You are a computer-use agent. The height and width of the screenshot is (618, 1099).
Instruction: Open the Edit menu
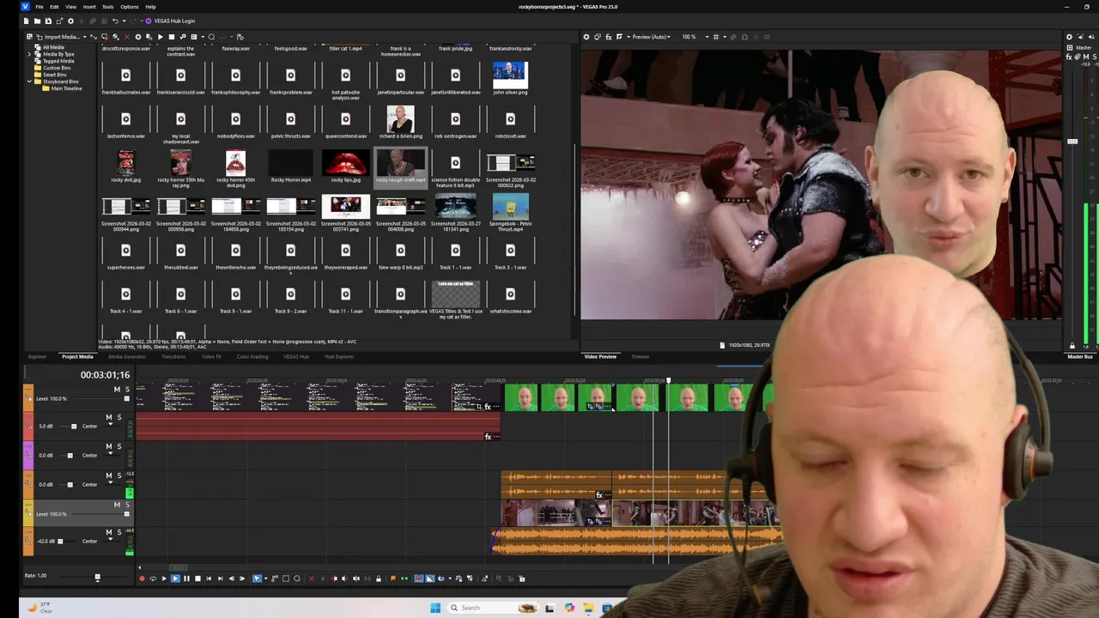click(54, 7)
